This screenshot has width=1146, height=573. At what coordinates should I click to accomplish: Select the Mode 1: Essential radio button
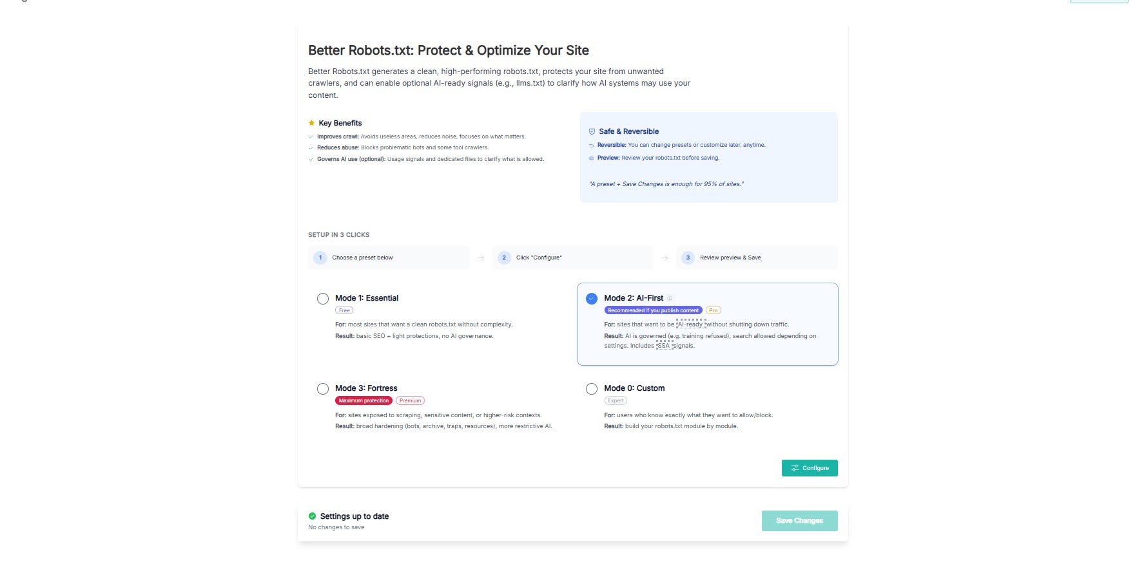[323, 298]
